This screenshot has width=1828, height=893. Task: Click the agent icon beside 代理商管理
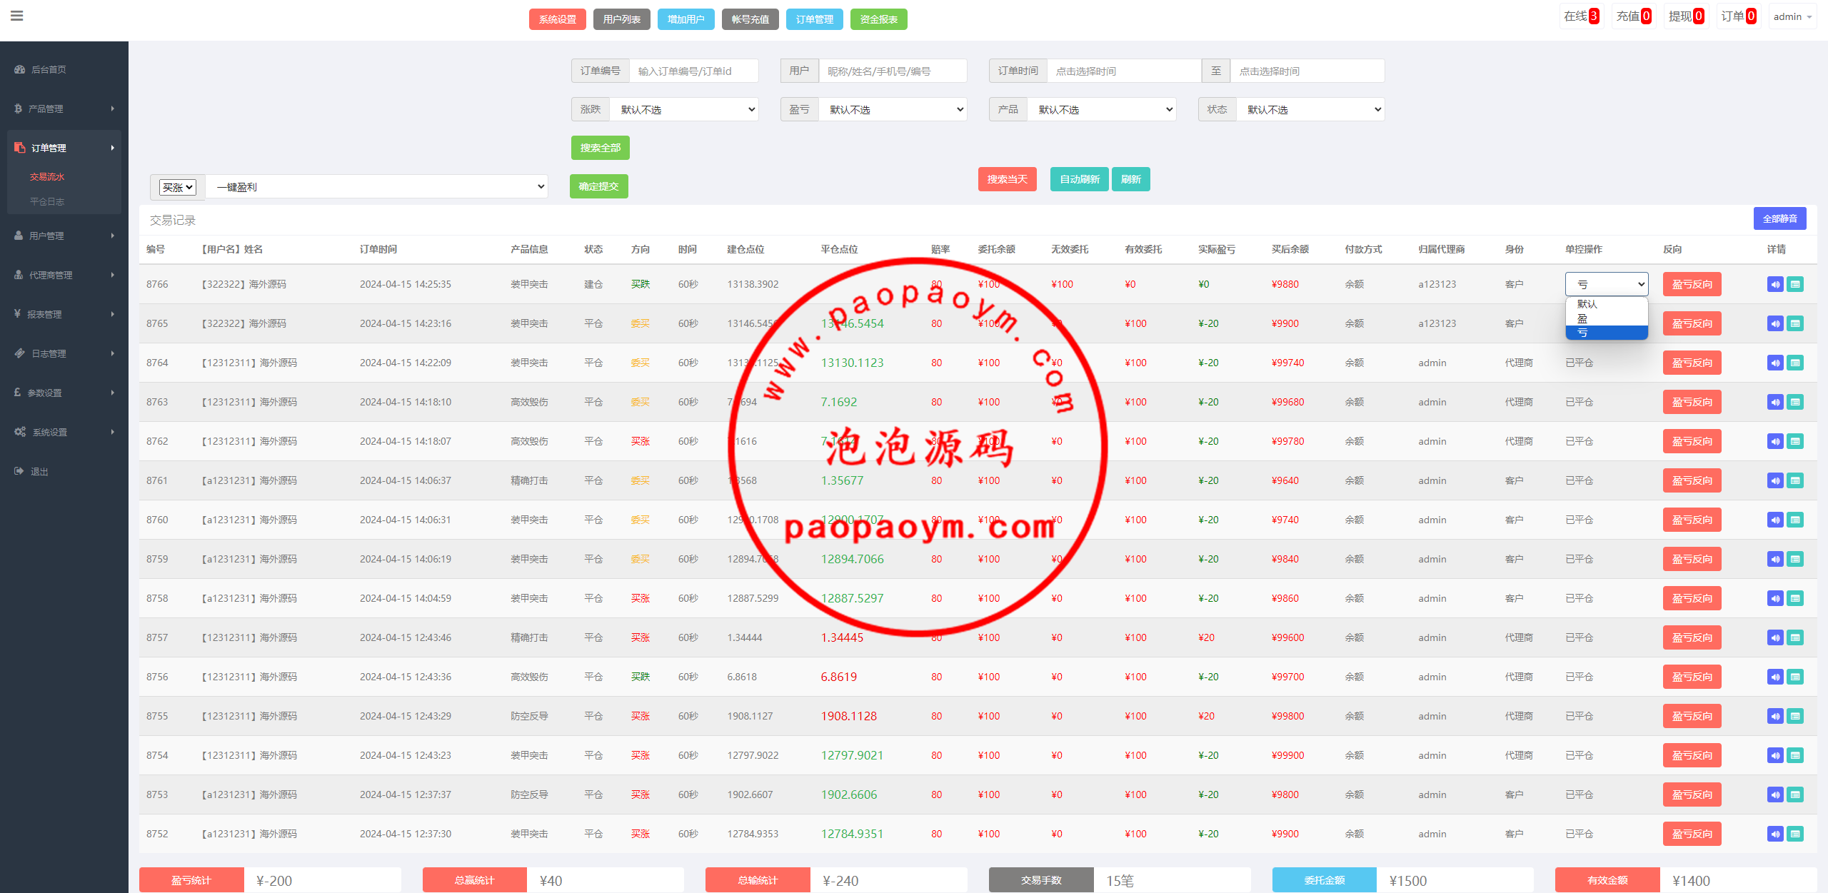[19, 275]
